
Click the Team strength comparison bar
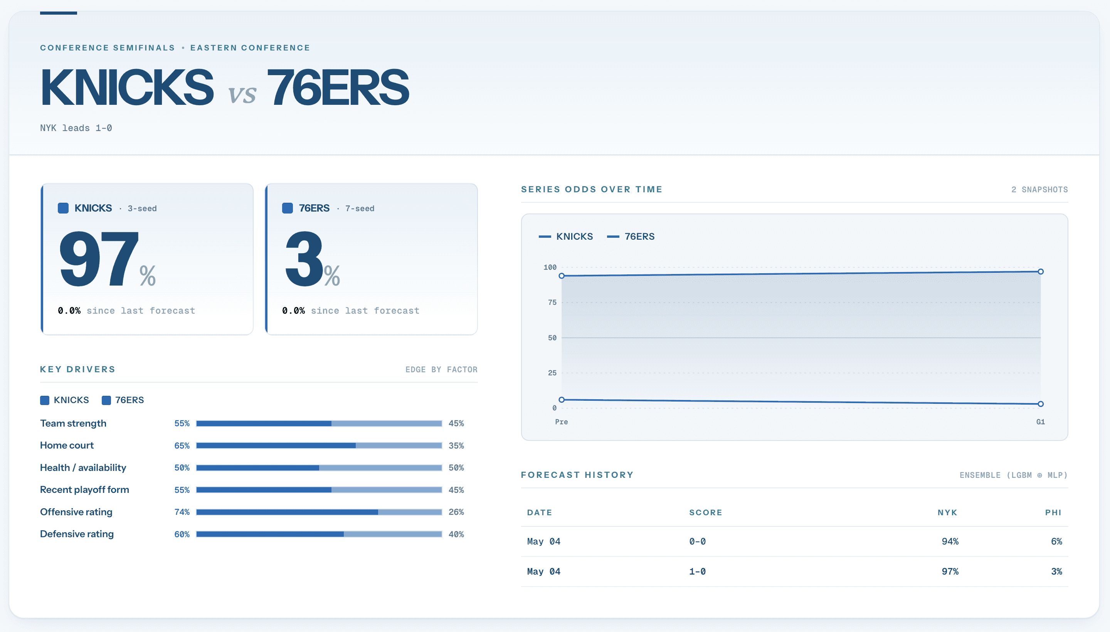coord(319,423)
